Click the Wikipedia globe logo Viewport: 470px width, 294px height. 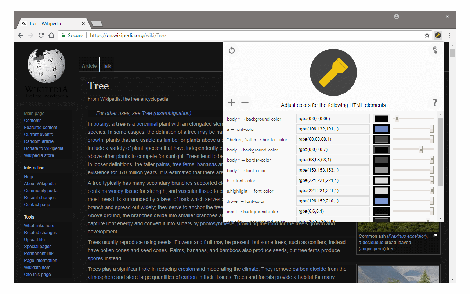point(46,66)
